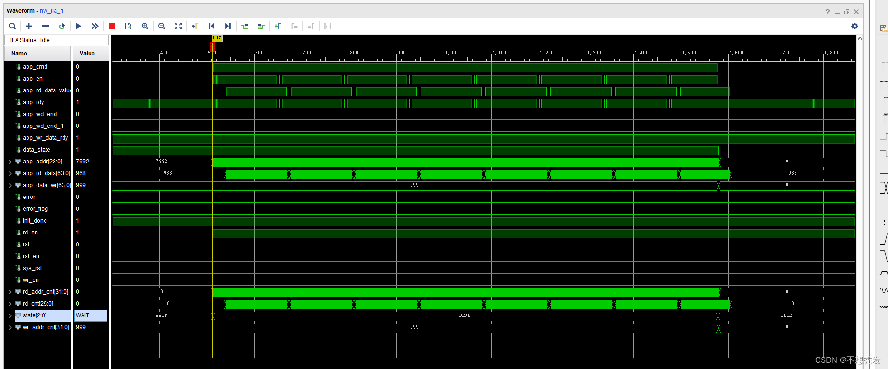Toggle auto re-trigger green arrow icon

click(x=62, y=26)
